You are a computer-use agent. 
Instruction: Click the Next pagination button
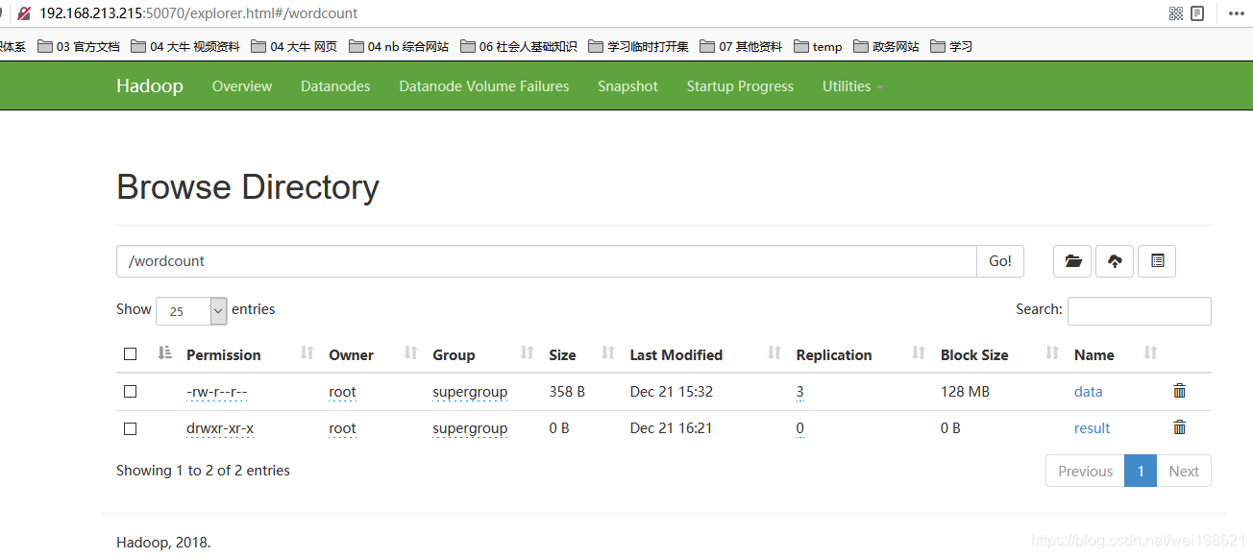[1184, 471]
